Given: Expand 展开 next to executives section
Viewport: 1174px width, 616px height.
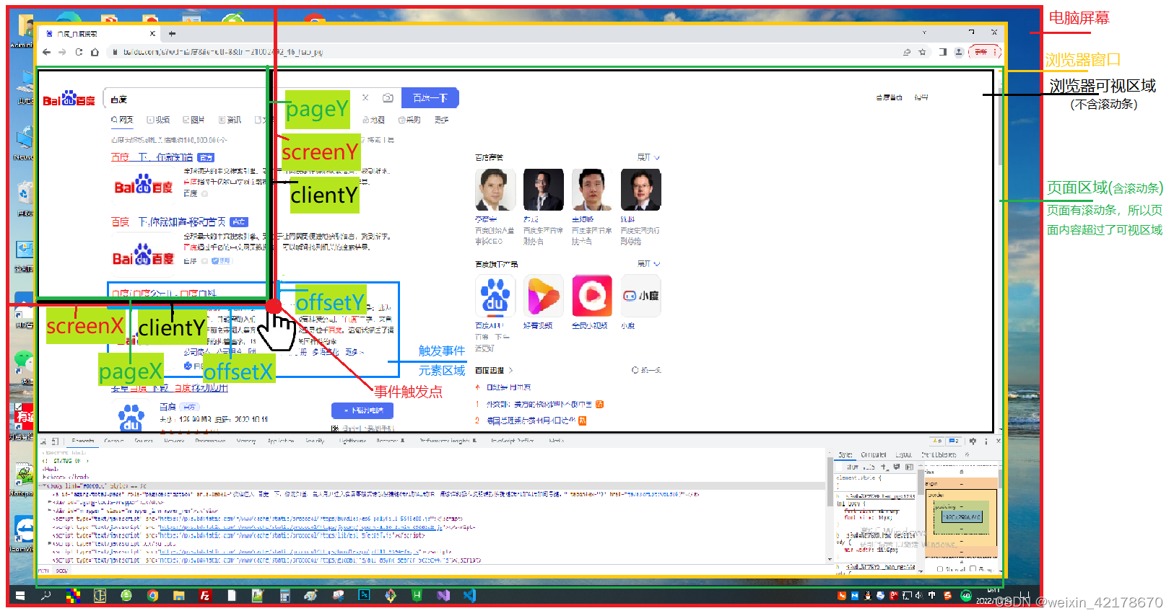Looking at the screenshot, I should point(648,157).
